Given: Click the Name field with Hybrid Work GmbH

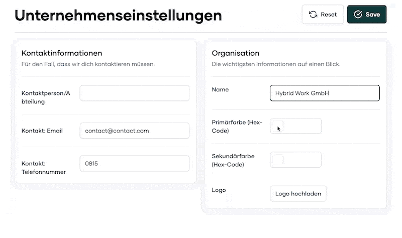Looking at the screenshot, I should [325, 93].
